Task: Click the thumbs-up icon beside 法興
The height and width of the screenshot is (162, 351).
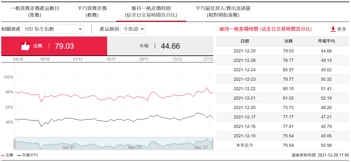Action: pos(25,46)
